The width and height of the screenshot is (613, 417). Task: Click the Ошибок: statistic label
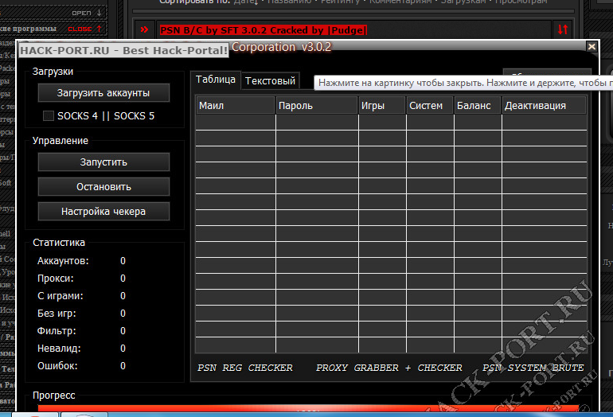(57, 366)
